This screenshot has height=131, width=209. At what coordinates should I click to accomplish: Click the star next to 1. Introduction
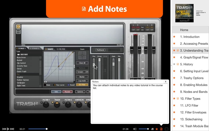point(174,37)
